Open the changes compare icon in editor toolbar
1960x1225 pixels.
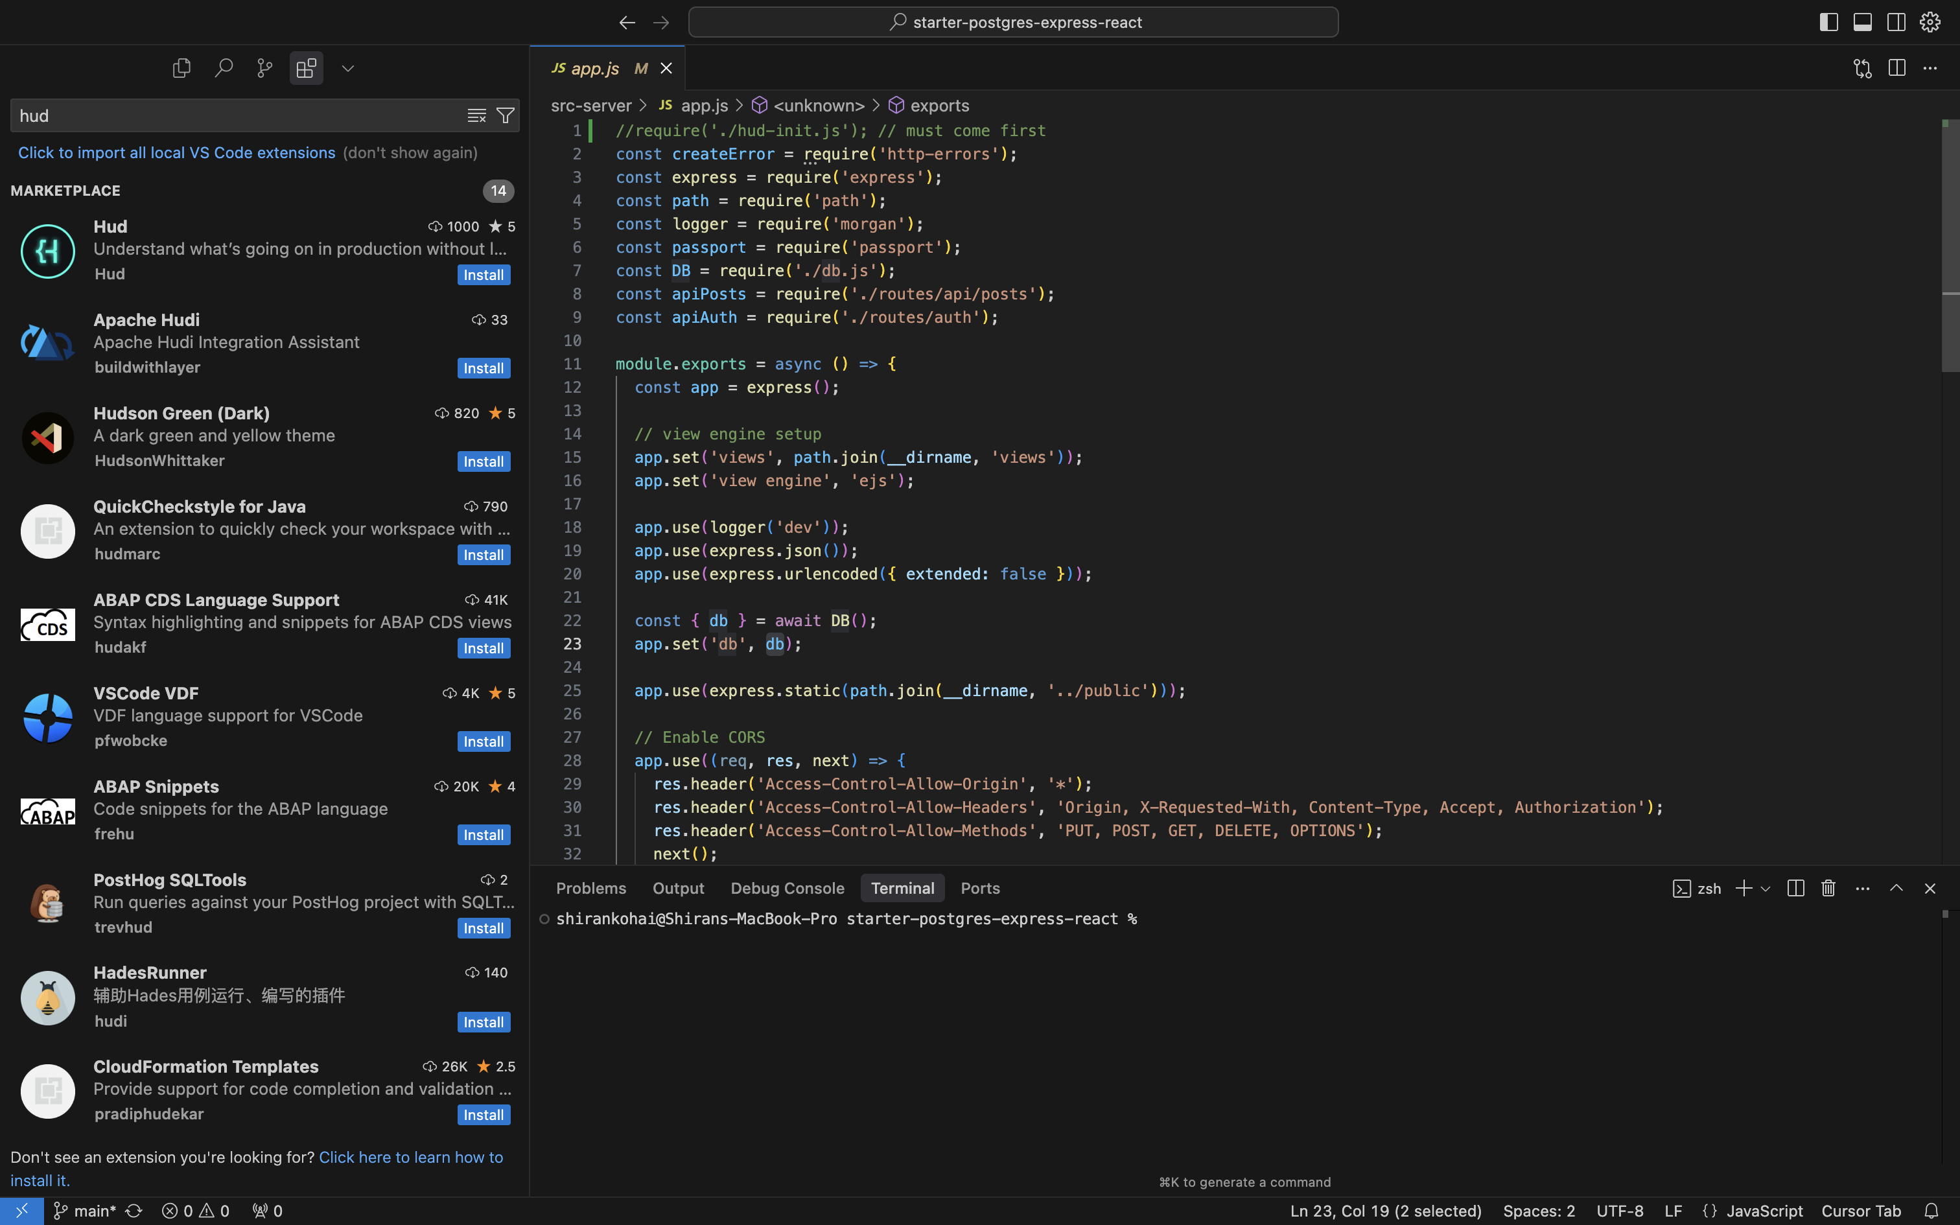coord(1862,68)
